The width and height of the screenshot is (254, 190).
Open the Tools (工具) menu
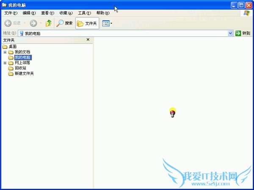84,13
